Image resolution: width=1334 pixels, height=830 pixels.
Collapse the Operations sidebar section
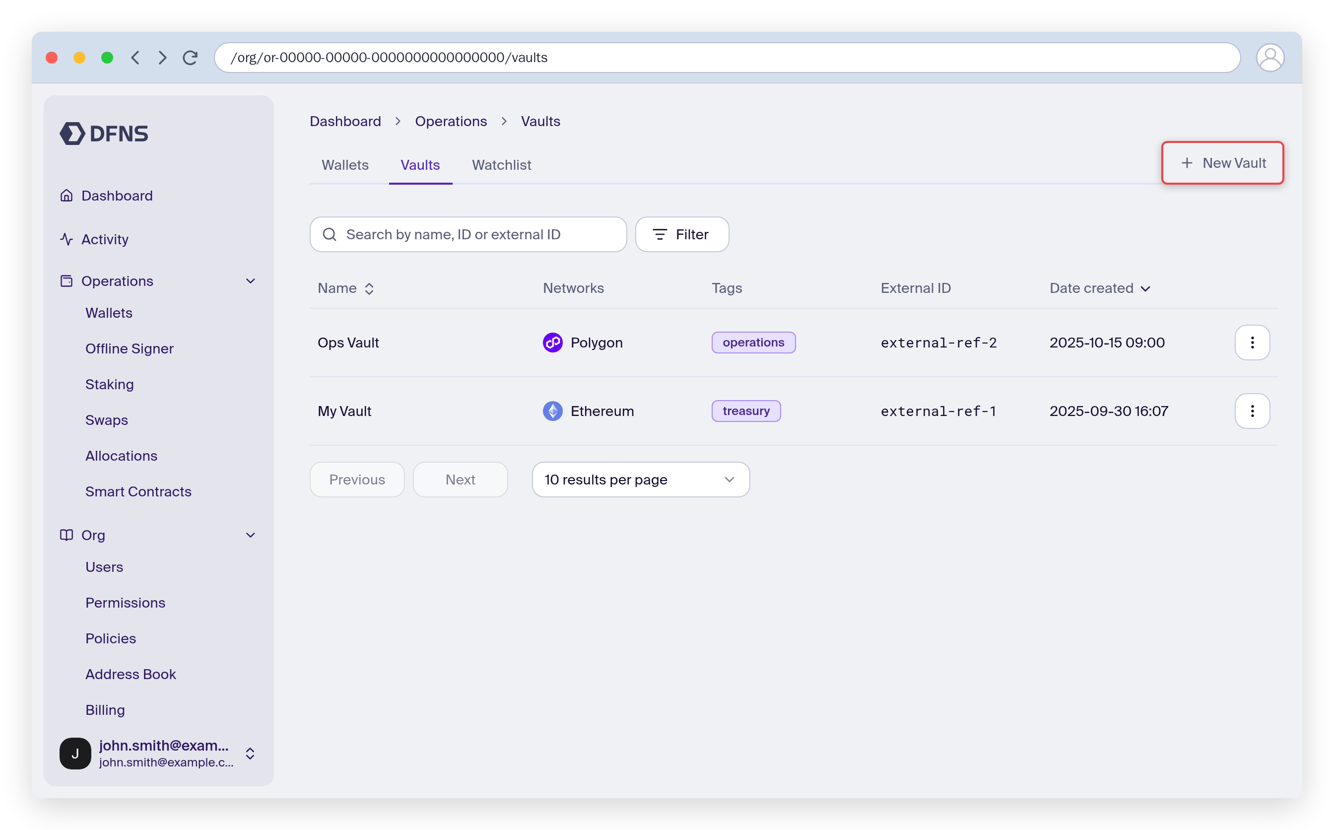(251, 281)
